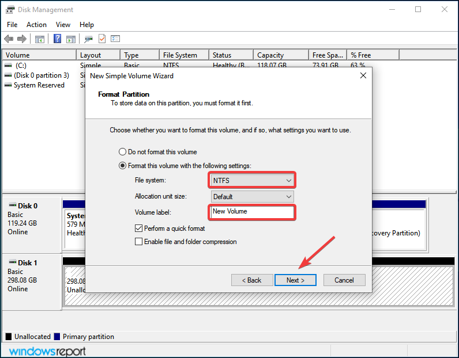Sort by the File System column header
This screenshot has height=358, width=459.
(184, 55)
